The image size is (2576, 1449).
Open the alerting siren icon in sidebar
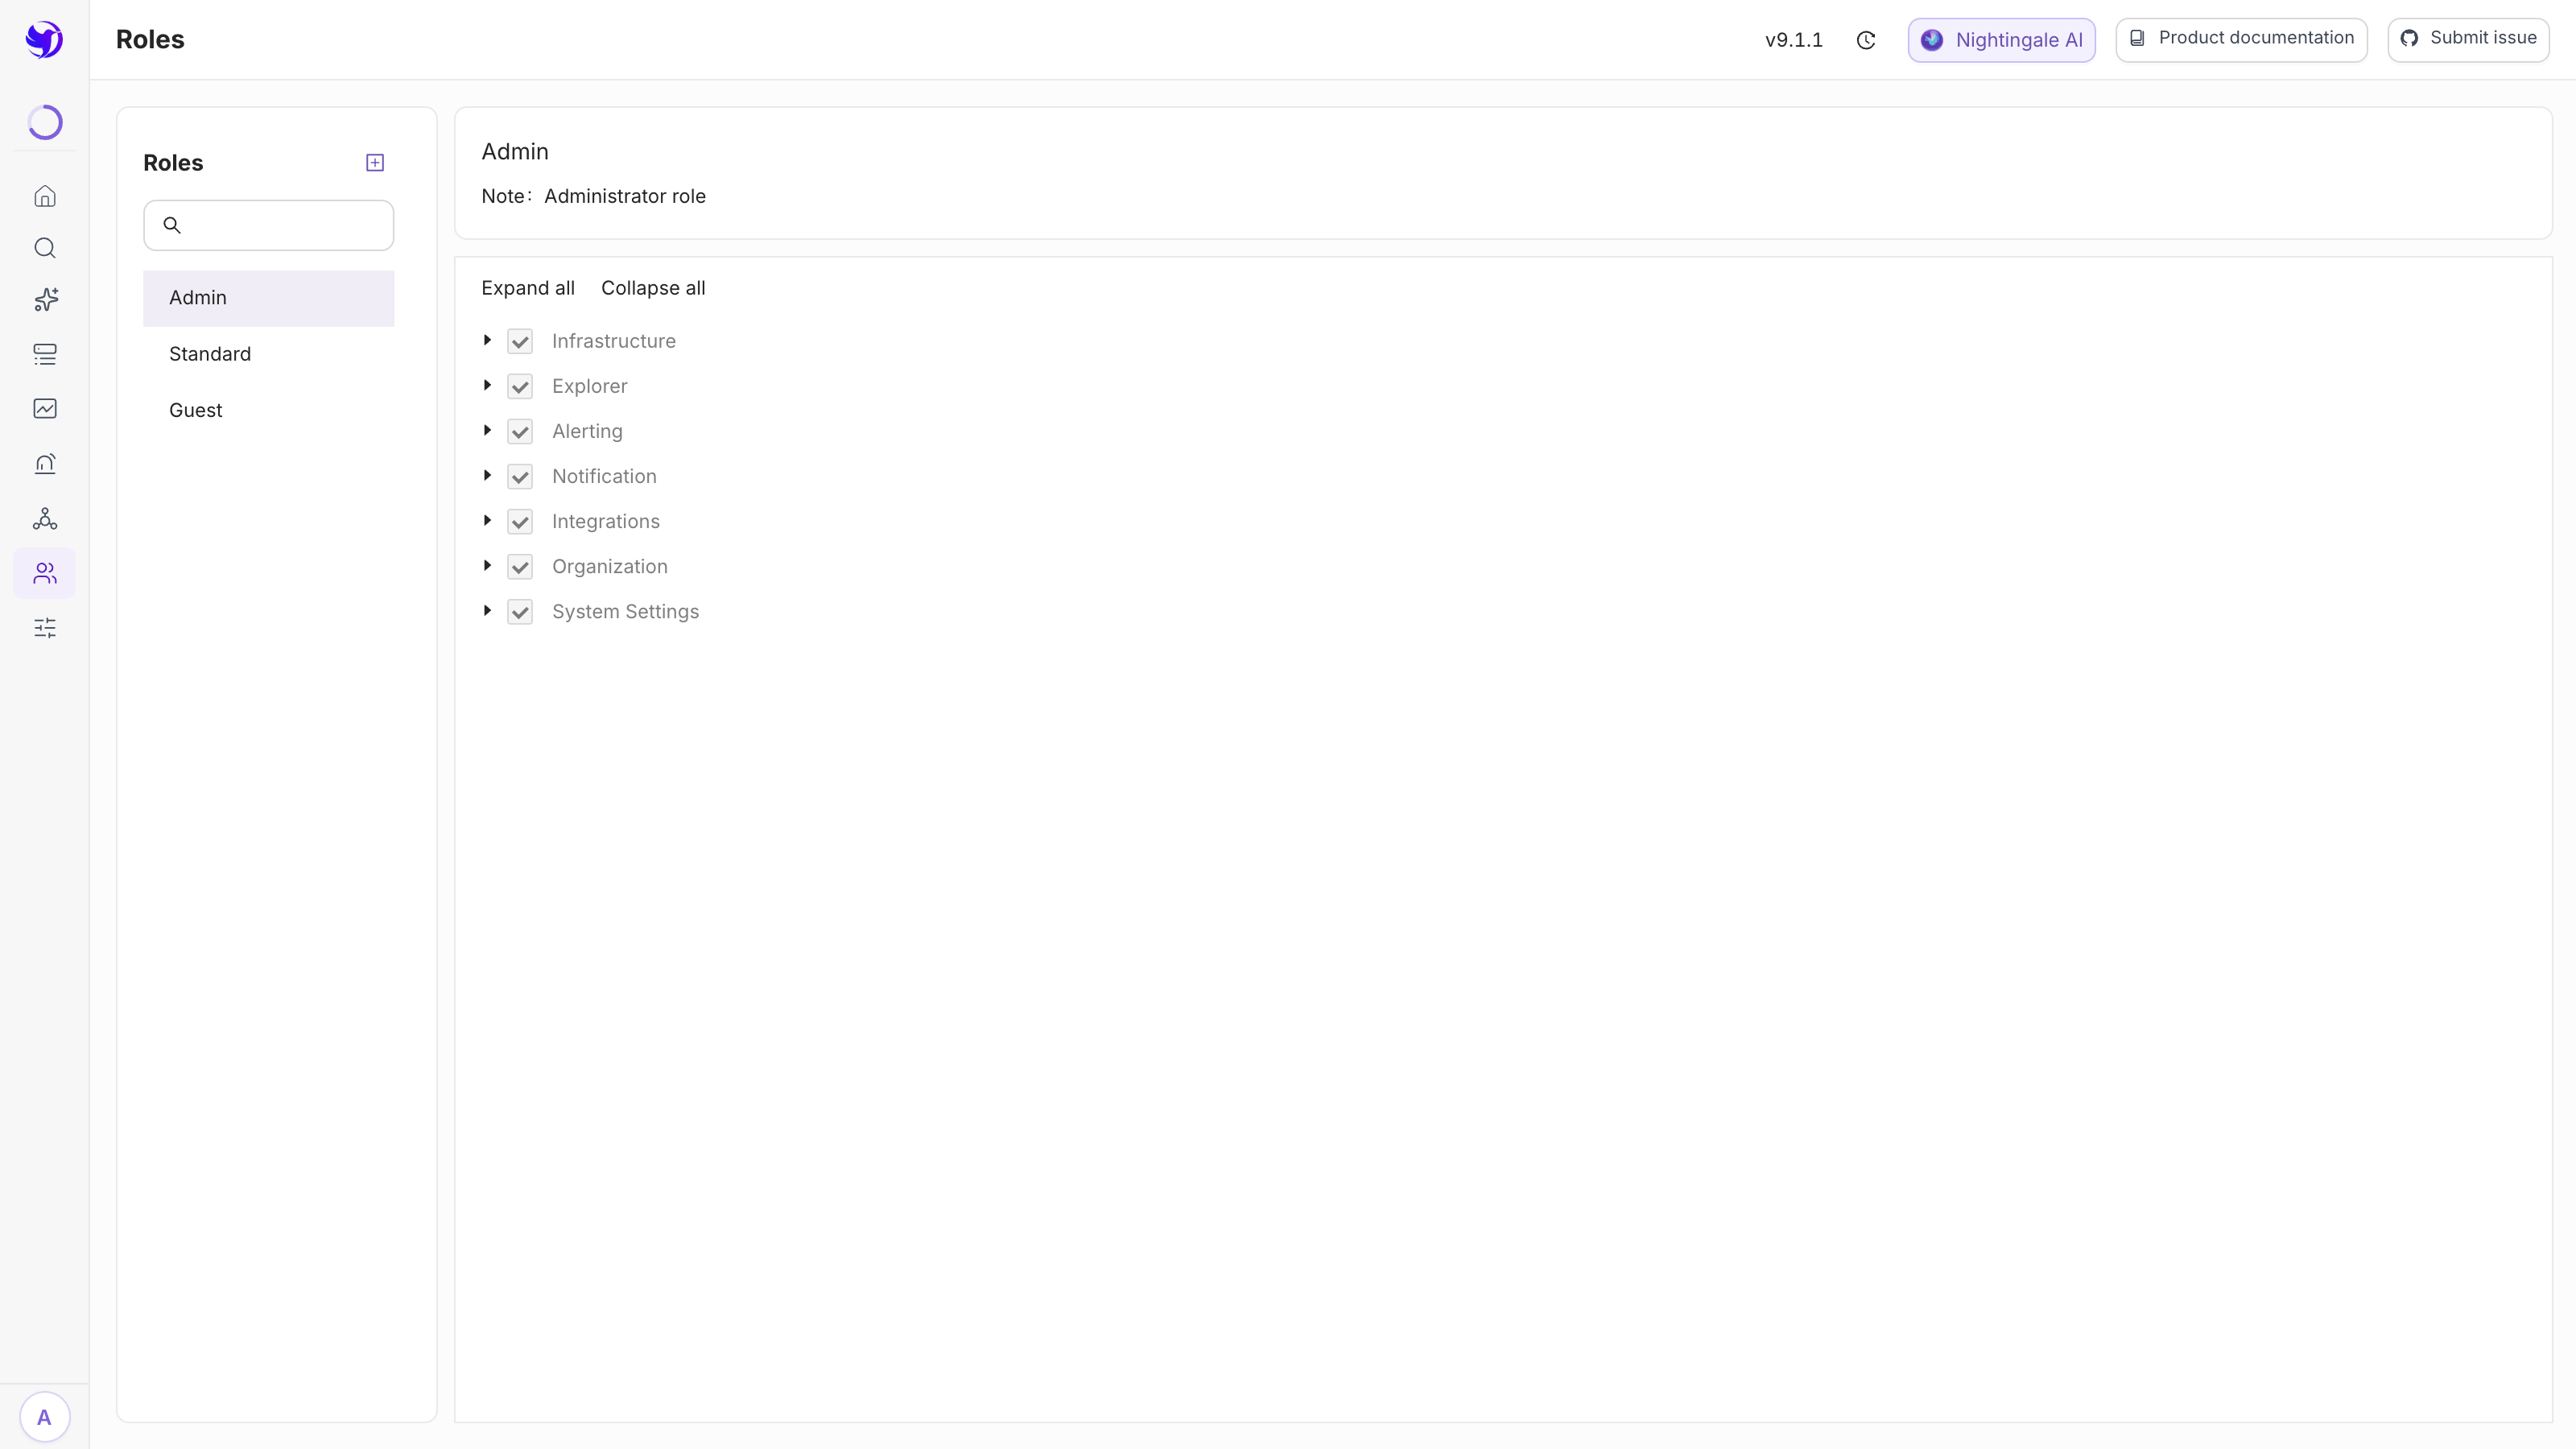pyautogui.click(x=45, y=463)
